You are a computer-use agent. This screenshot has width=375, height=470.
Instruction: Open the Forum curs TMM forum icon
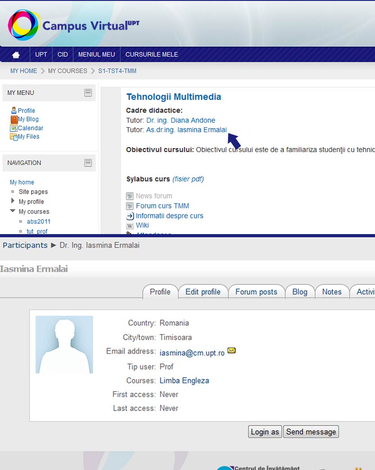tap(130, 206)
